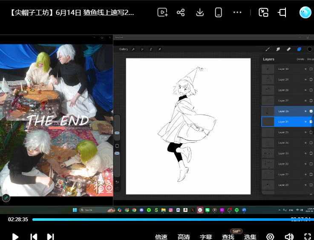Click the Windows Start button

point(75,210)
